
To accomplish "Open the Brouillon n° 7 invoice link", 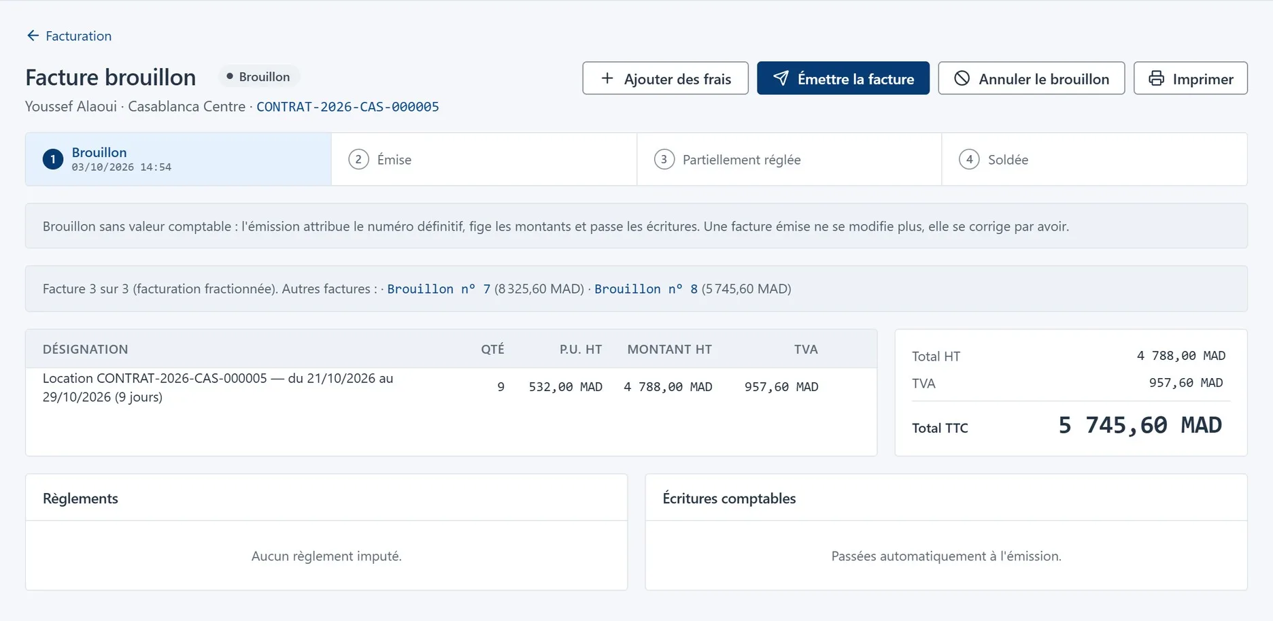I will [x=439, y=289].
